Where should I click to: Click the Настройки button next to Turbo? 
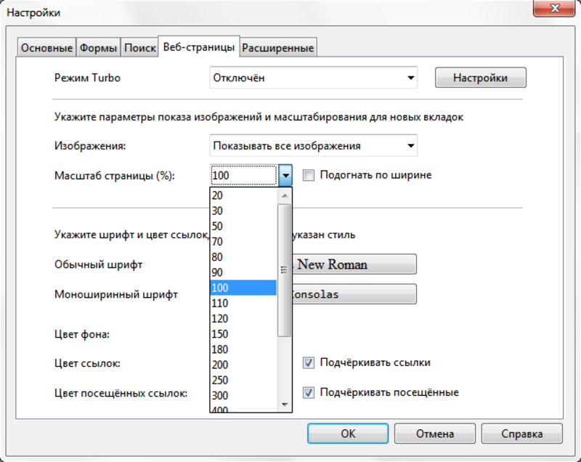pos(481,78)
